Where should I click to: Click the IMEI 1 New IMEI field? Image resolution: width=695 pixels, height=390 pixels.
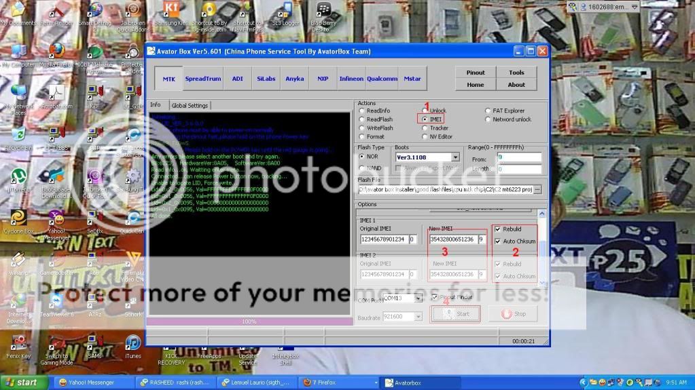[x=453, y=239]
